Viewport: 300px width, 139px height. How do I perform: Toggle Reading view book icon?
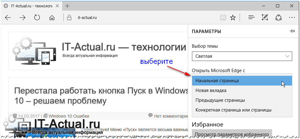tap(223, 18)
